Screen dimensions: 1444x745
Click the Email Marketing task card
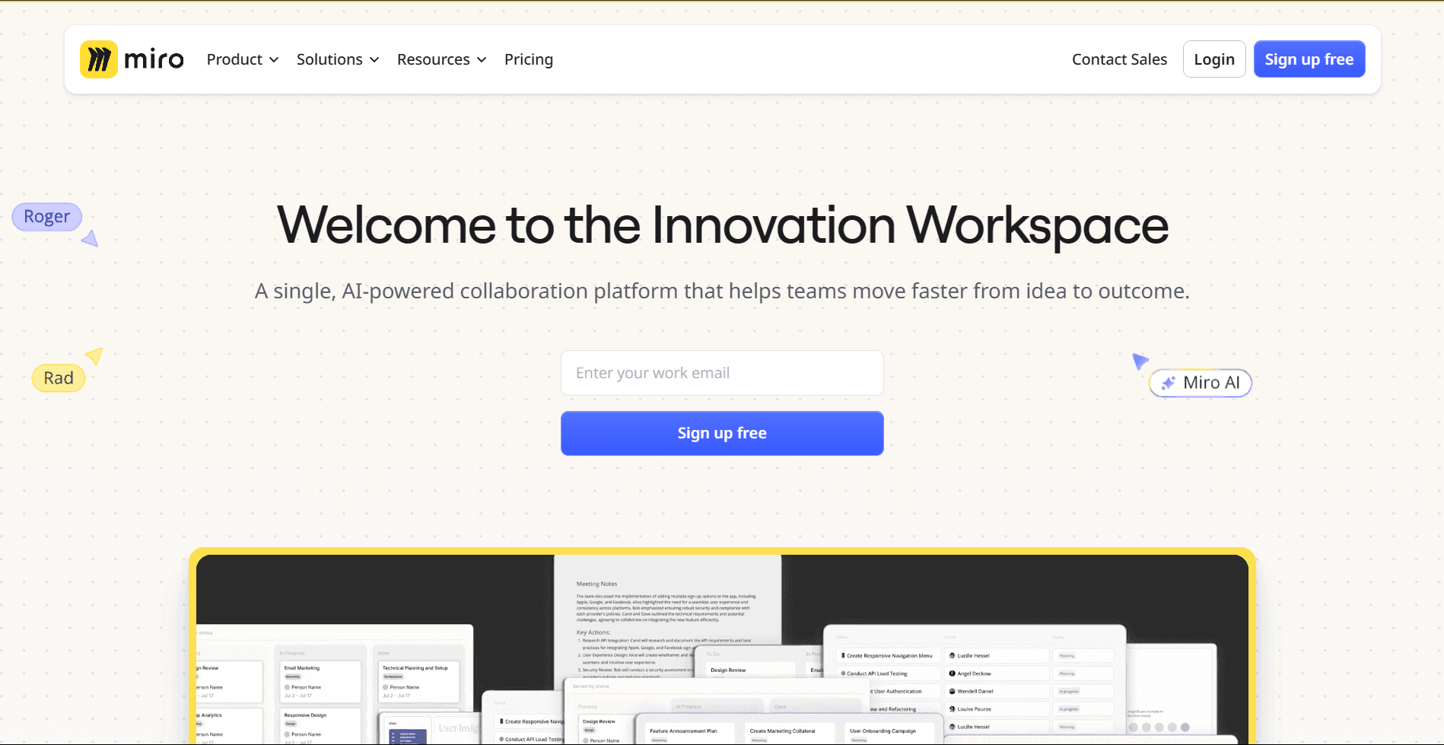point(319,681)
